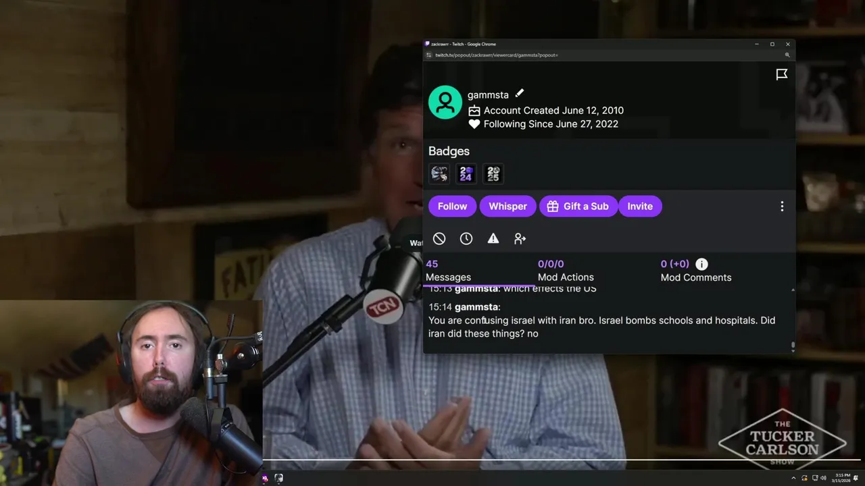Click the network tray icon
This screenshot has width=865, height=486.
pos(814,479)
